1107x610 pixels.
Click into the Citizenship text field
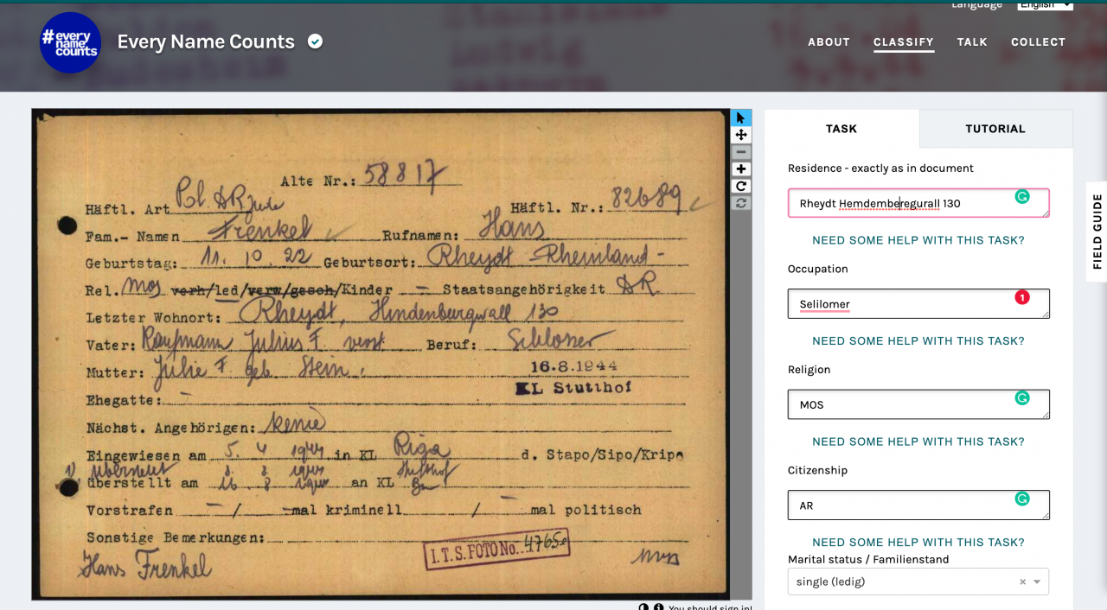pyautogui.click(x=918, y=505)
